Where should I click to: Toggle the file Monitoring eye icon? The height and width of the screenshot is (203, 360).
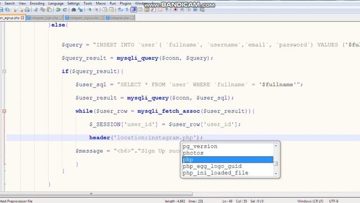(x=167, y=10)
